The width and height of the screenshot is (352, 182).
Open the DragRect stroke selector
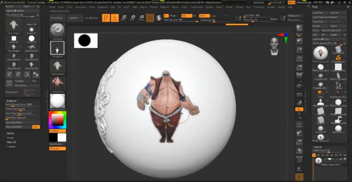coord(57,48)
